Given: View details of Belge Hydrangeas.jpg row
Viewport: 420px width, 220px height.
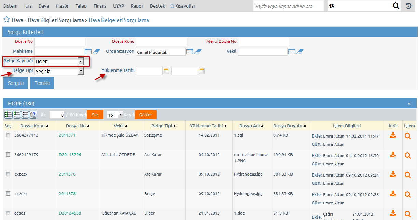Looking at the screenshot, I should [x=408, y=194].
